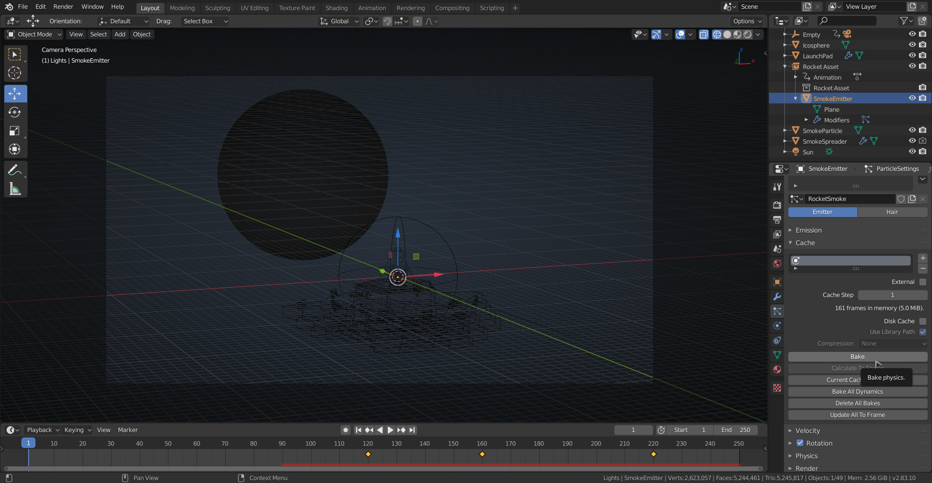Hide the SmokeParticle object in the viewport
Screen dimensions: 932x483
(x=912, y=130)
